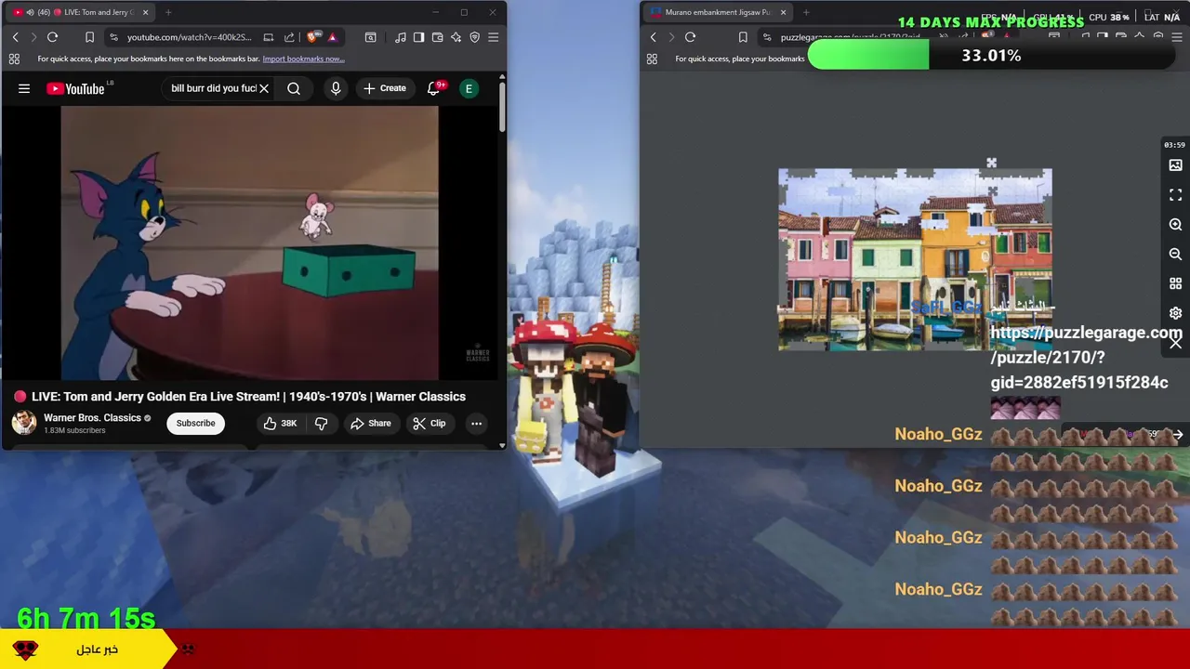
Task: Open more actions three-dot menu
Action: [476, 423]
